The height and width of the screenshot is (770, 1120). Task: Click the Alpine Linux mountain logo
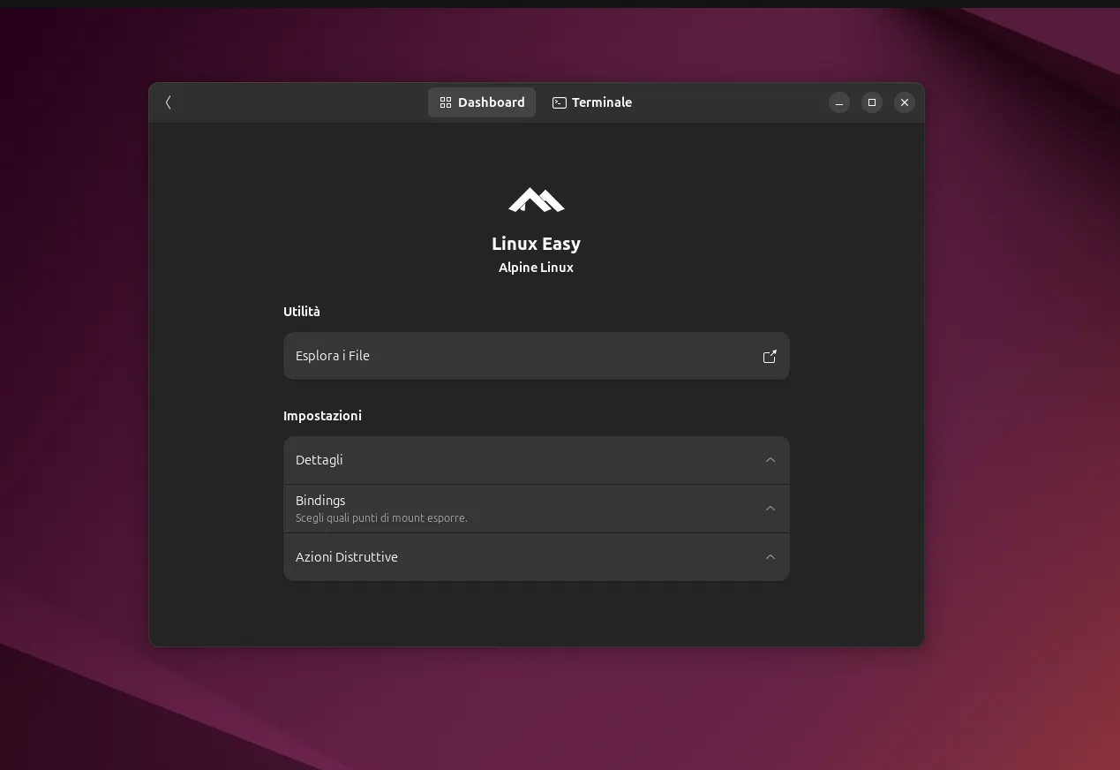tap(536, 200)
